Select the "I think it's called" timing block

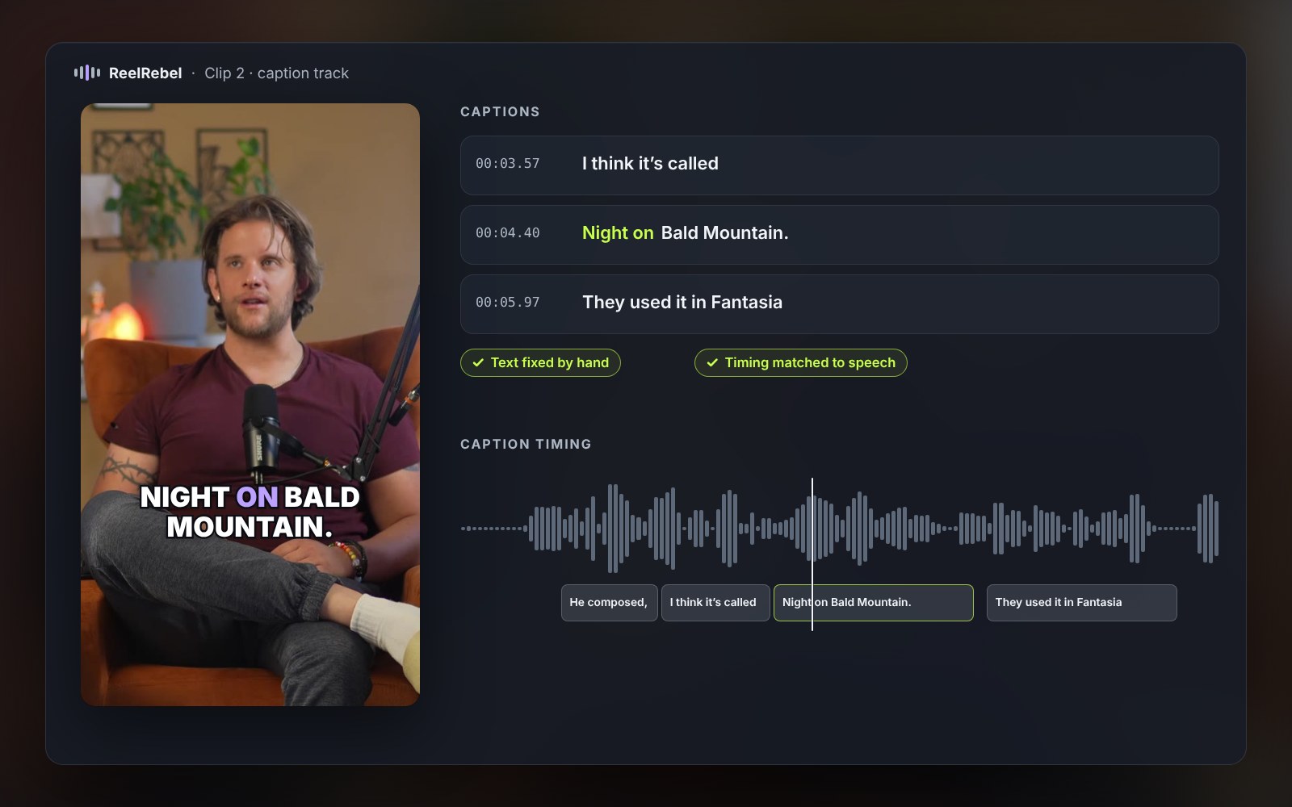click(x=715, y=603)
